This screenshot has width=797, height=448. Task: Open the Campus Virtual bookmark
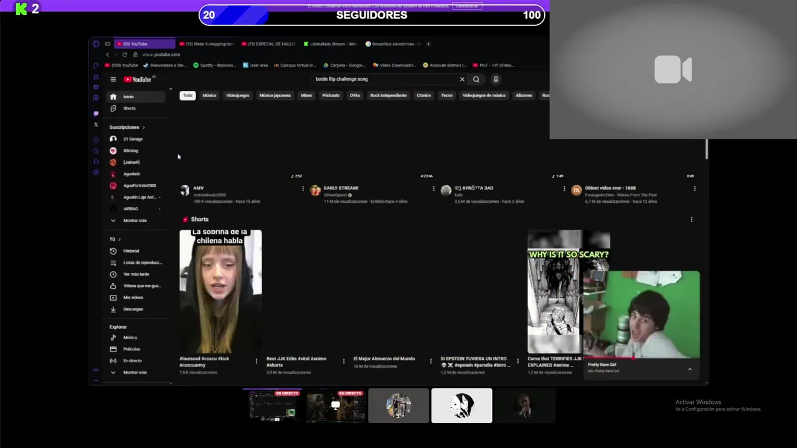pyautogui.click(x=295, y=65)
